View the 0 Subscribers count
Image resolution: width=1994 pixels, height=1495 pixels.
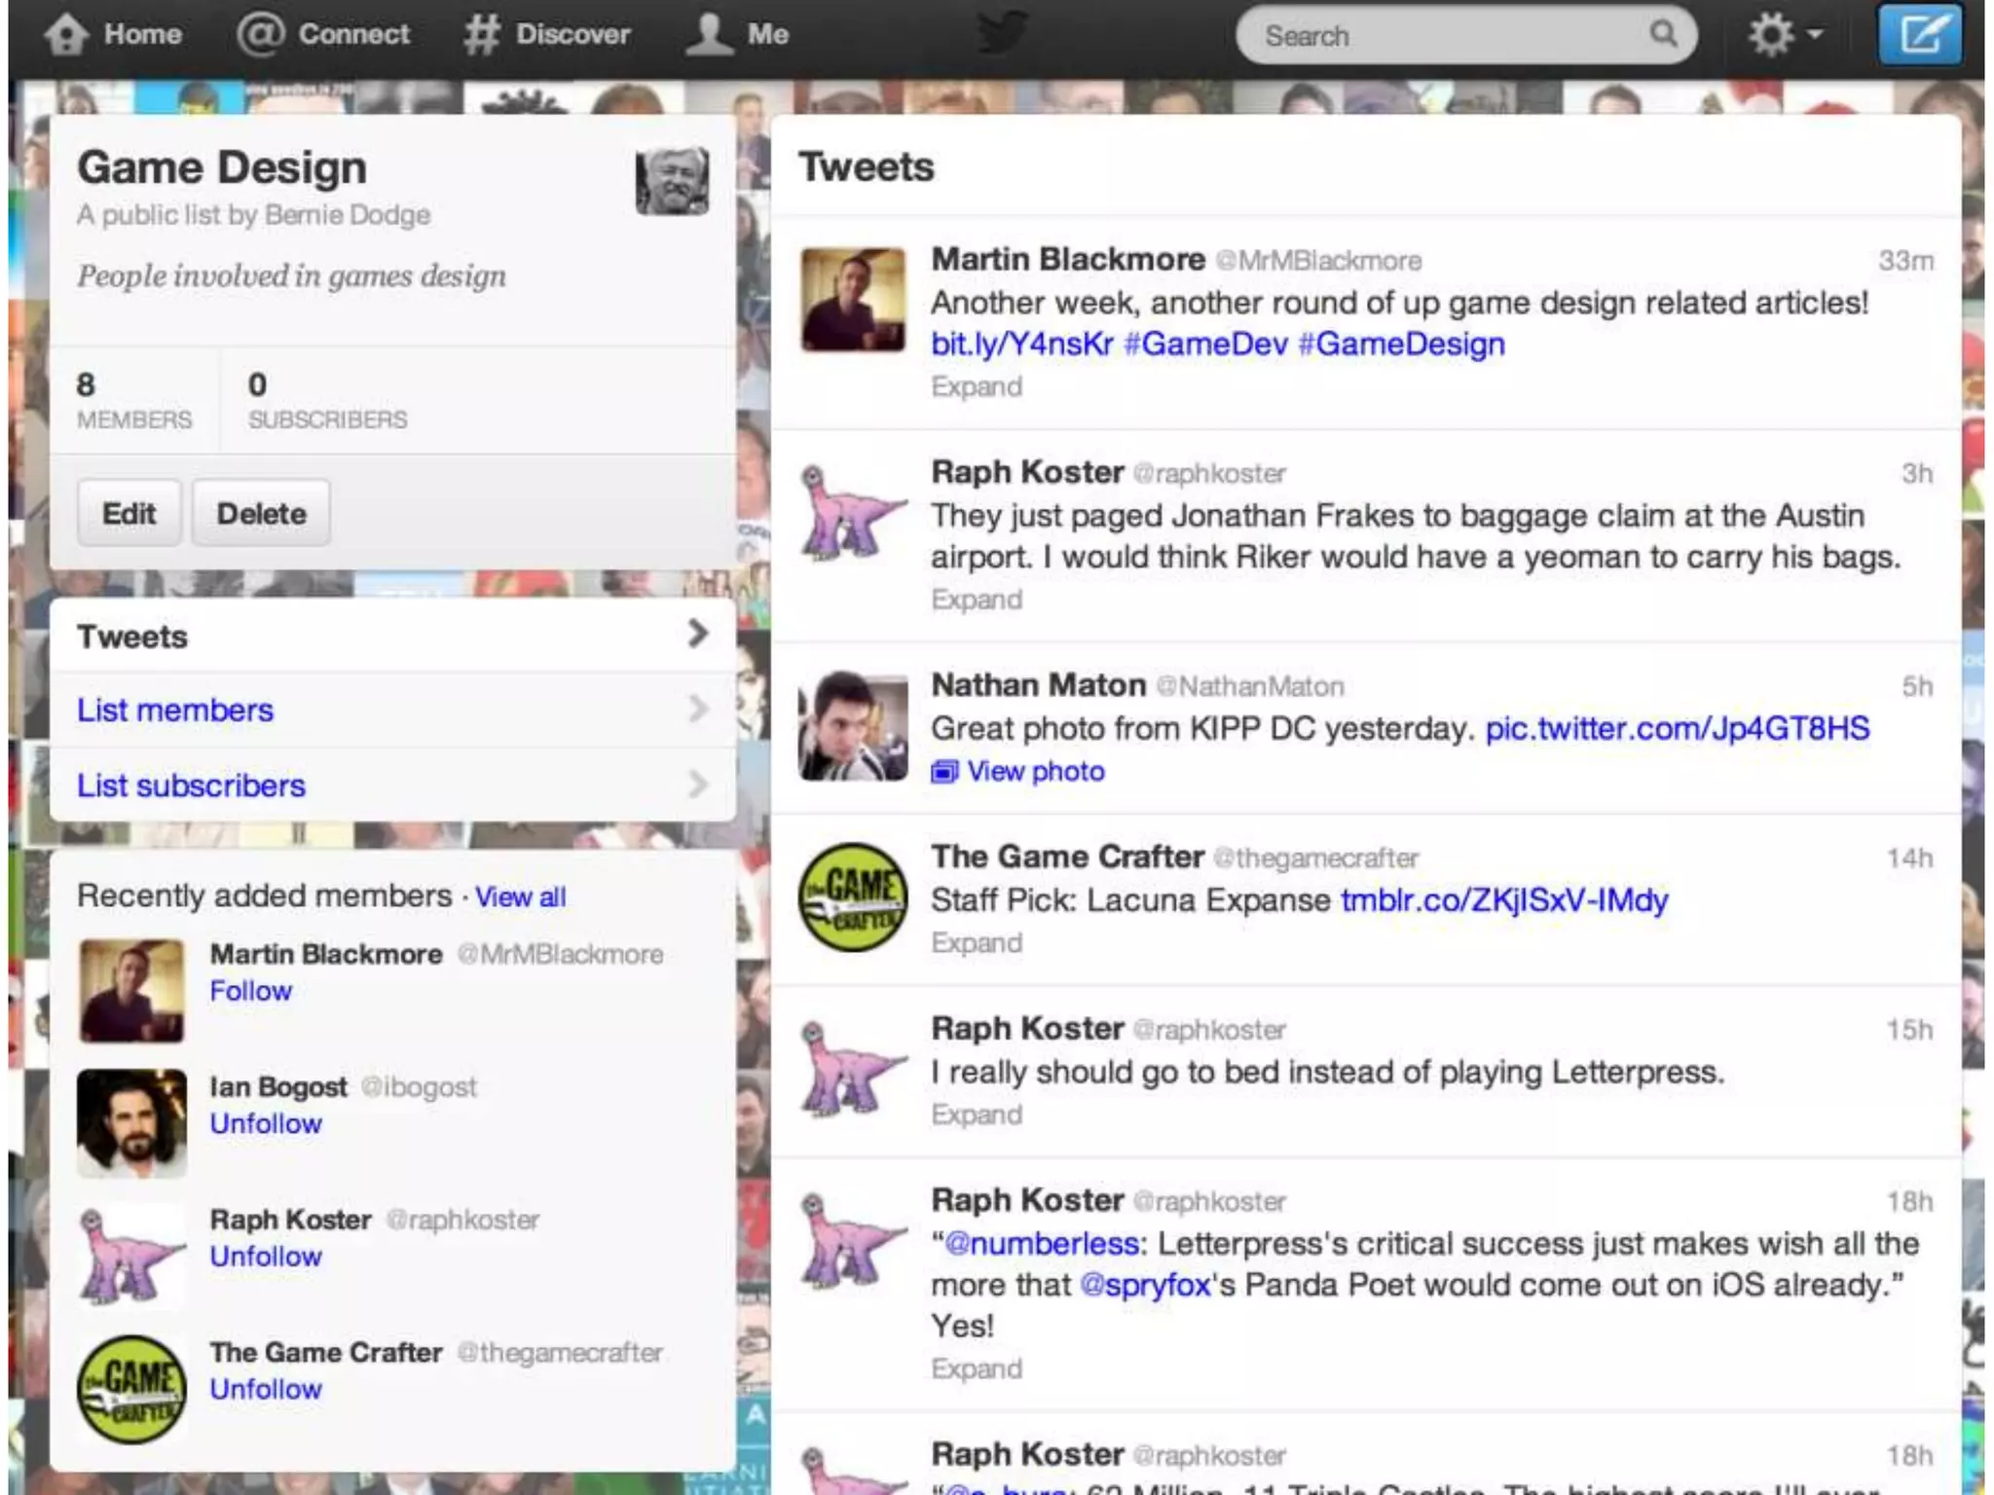[x=327, y=400]
